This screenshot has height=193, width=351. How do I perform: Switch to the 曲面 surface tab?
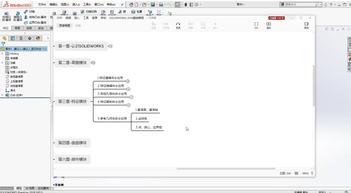[x=29, y=28]
